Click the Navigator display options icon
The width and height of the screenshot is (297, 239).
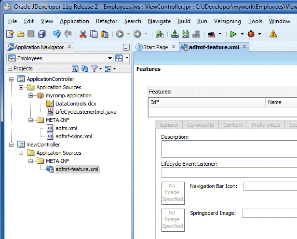[x=108, y=69]
